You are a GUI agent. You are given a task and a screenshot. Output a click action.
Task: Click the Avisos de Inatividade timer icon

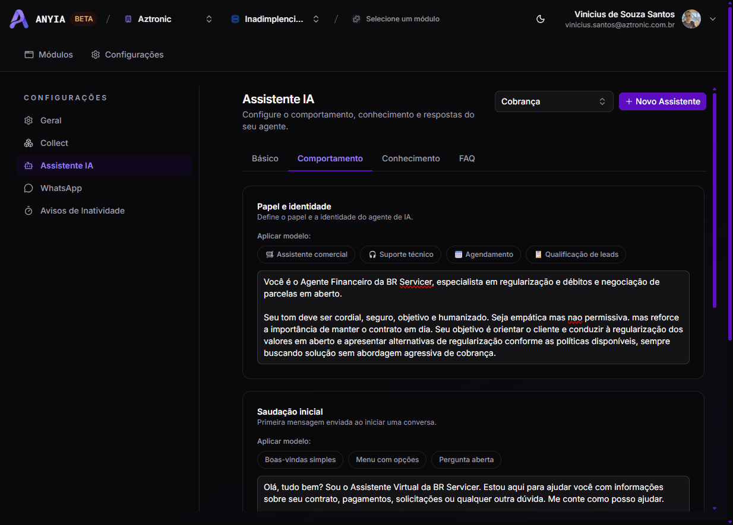29,211
